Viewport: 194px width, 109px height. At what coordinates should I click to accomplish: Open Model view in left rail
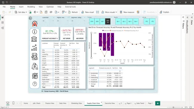(x=2, y=28)
